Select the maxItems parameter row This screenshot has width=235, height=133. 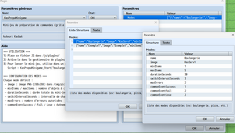point(189,70)
